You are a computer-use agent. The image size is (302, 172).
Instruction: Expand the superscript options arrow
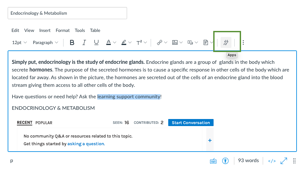click(145, 42)
